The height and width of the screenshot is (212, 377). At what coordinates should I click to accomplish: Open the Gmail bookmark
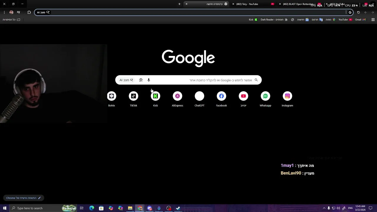coord(360,20)
